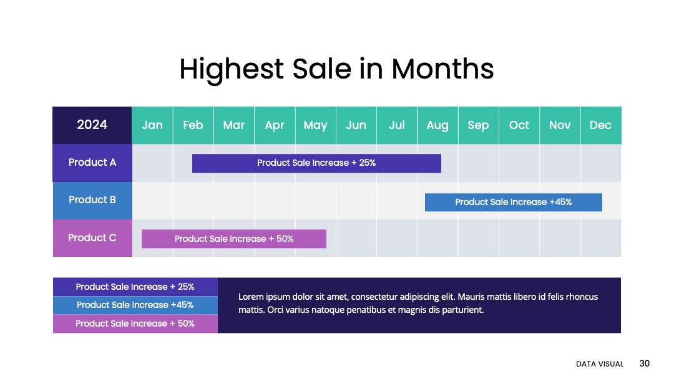
Task: Select the Product B row label
Action: [x=92, y=200]
